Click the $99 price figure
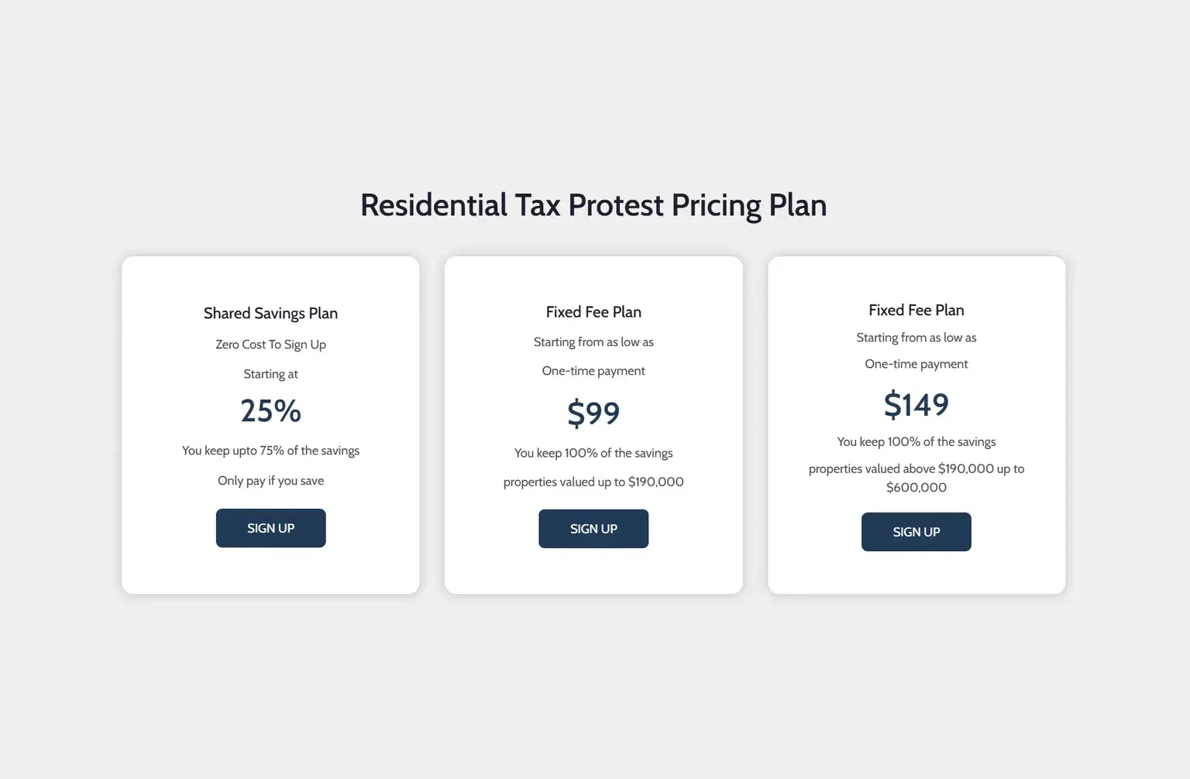Image resolution: width=1190 pixels, height=779 pixels. (x=593, y=413)
